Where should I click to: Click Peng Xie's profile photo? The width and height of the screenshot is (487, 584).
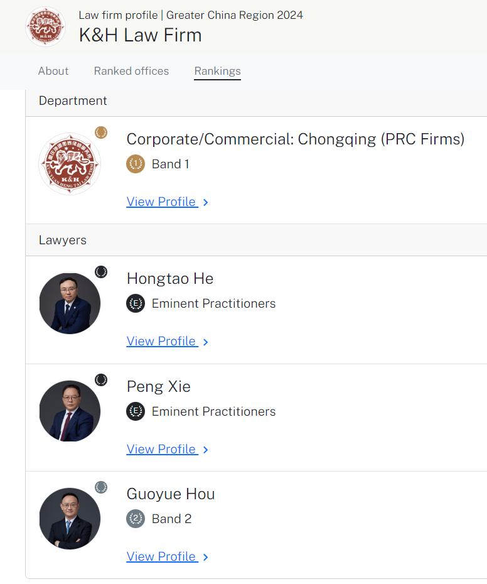tap(70, 411)
